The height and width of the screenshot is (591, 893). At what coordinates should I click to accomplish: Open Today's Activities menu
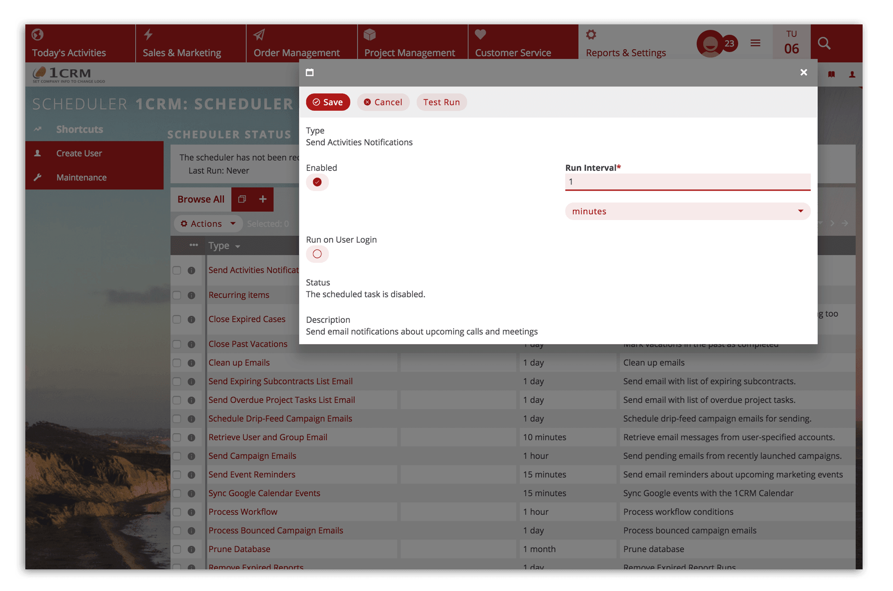(80, 43)
